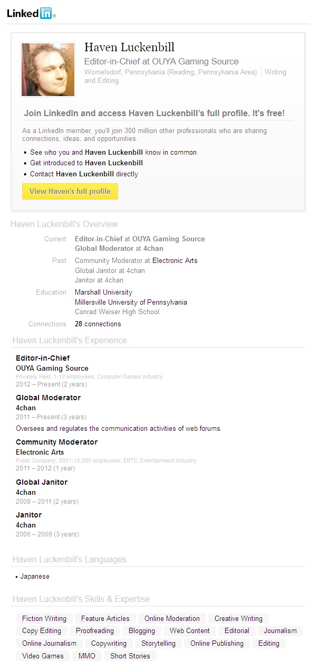310x669 pixels.
Task: Choose the Online Moderation skill tag
Action: 172,618
